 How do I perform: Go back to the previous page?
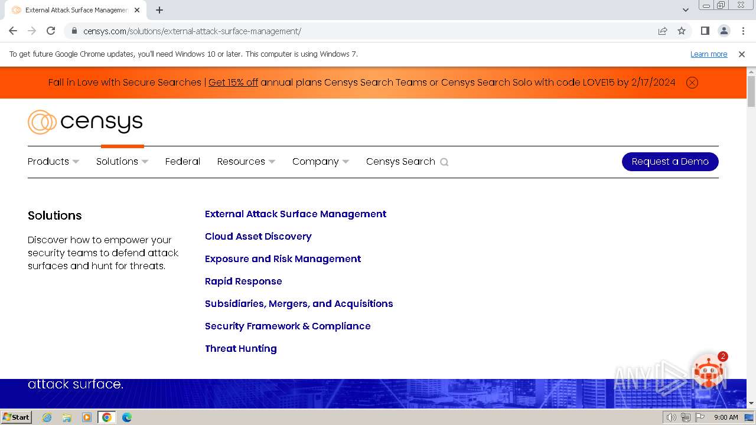tap(13, 31)
